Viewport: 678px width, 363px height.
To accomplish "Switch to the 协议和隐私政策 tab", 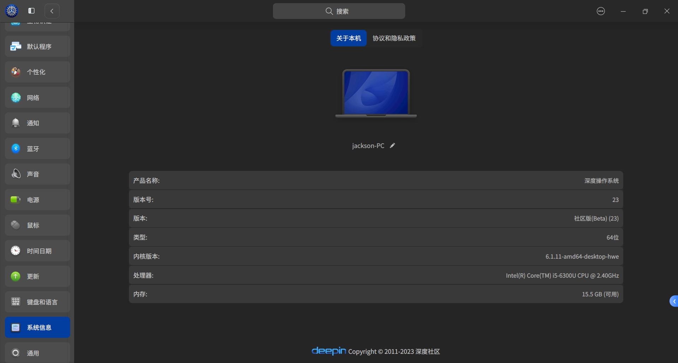I will tap(394, 38).
